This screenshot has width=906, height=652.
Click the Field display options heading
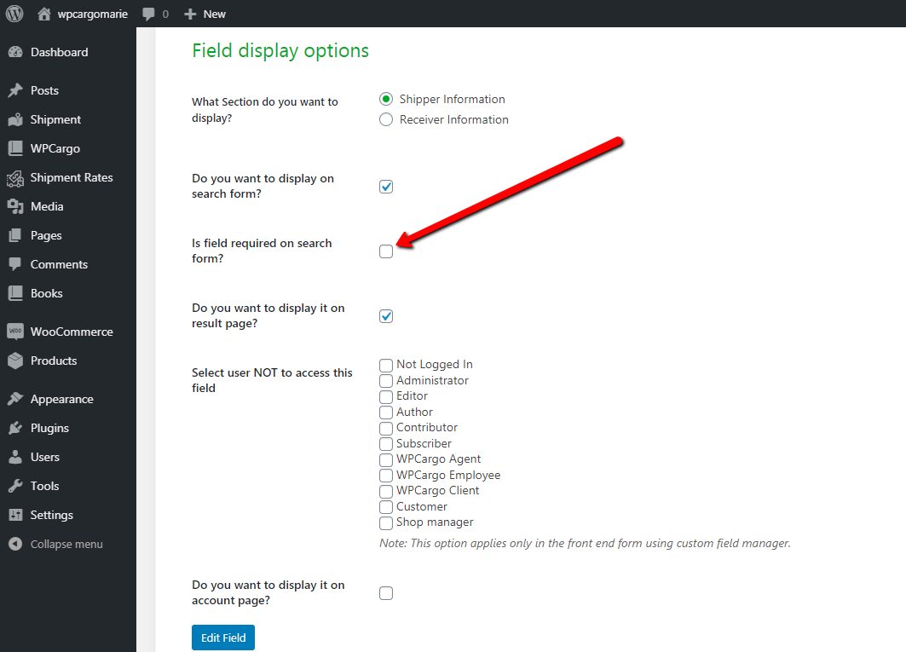click(x=280, y=51)
